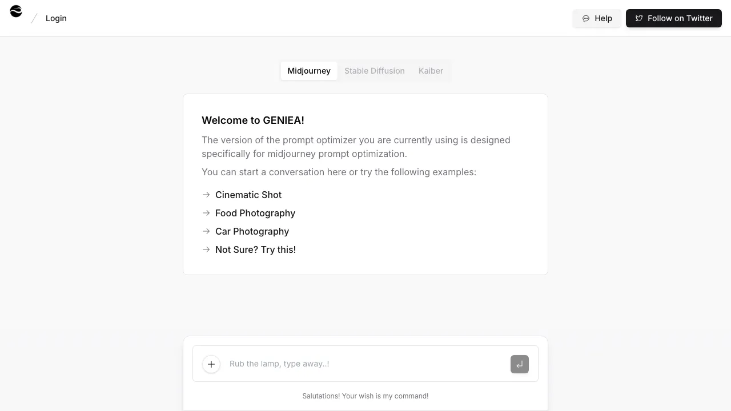Click the enter/submit arrow icon
The image size is (731, 411).
pos(519,364)
